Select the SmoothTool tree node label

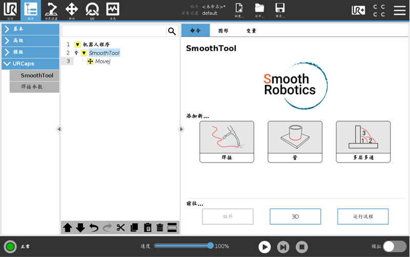(x=104, y=53)
